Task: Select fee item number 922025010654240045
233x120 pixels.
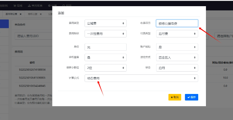Action: 32,86
